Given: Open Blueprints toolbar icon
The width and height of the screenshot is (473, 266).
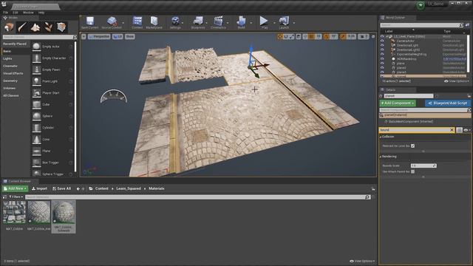Looking at the screenshot, I should pyautogui.click(x=198, y=23).
